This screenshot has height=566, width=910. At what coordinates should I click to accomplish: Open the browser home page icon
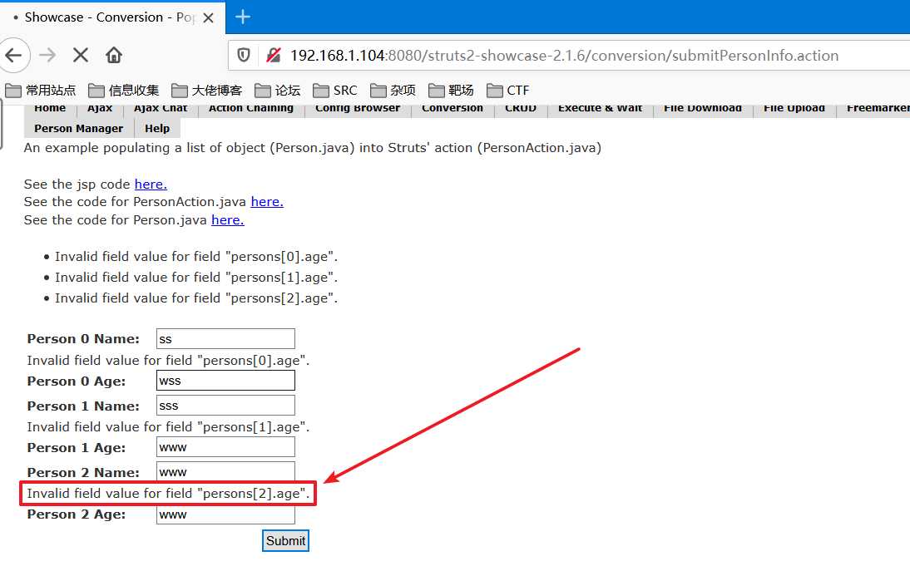tap(114, 56)
